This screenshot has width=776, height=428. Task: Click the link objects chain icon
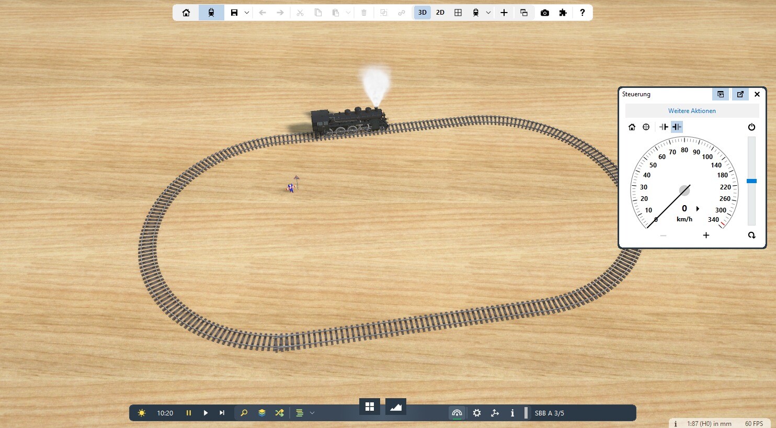[x=402, y=13]
